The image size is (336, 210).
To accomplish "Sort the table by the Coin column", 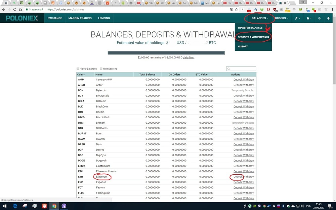I will 81,75.
